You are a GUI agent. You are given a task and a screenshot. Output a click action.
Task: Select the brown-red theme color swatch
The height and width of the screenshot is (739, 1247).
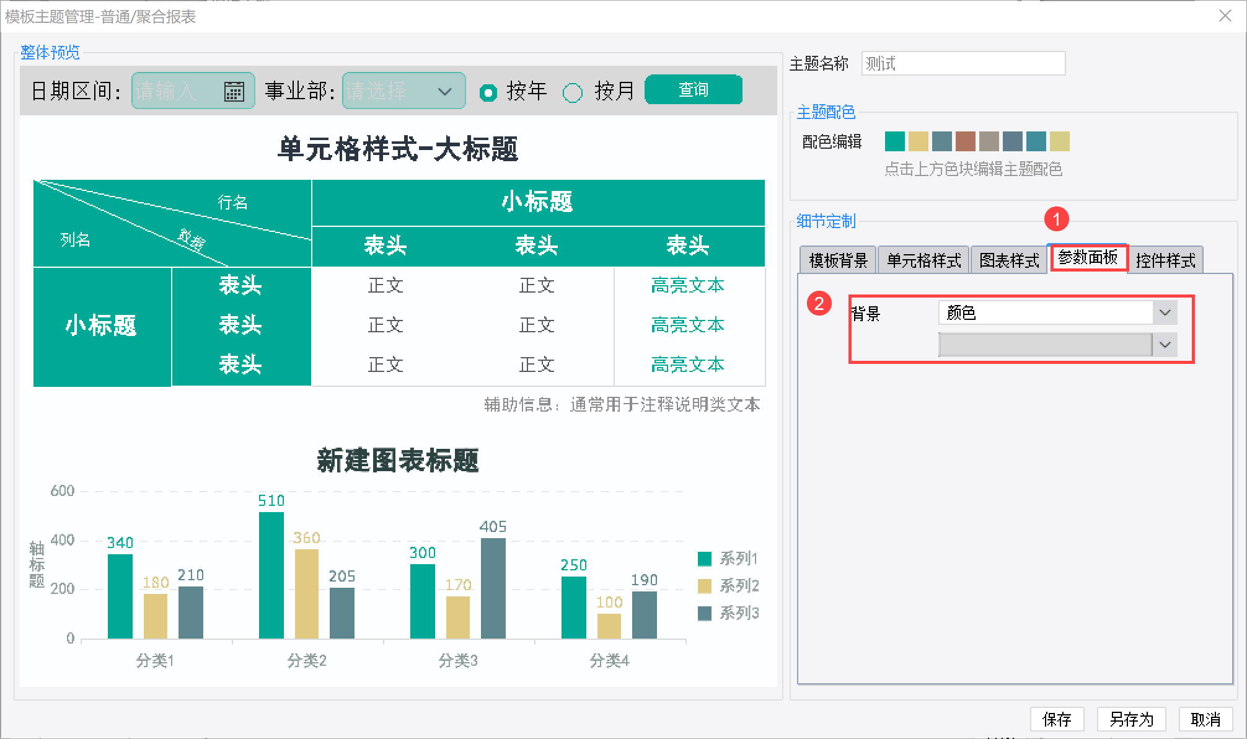click(965, 141)
